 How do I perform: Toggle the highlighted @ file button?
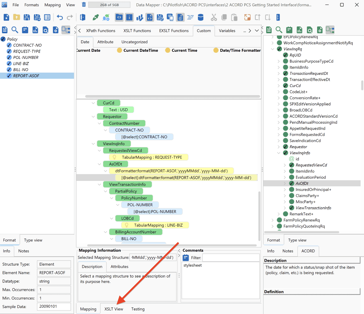pyautogui.click(x=180, y=17)
